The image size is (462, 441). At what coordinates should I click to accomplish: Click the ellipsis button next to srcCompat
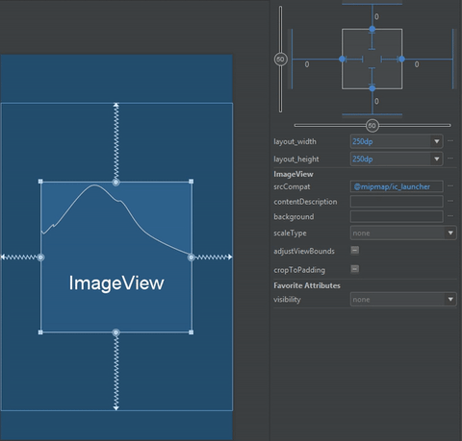click(x=450, y=186)
